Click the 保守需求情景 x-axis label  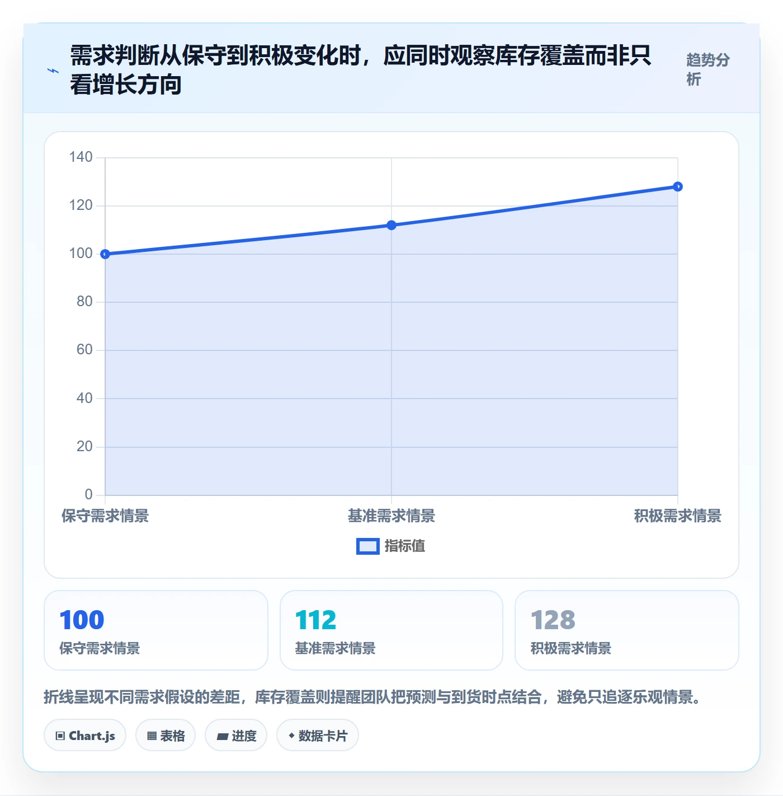coord(105,516)
